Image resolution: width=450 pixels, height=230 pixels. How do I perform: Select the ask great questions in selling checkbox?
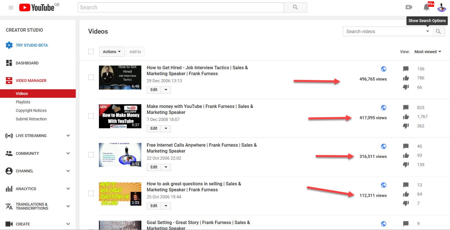pyautogui.click(x=91, y=194)
